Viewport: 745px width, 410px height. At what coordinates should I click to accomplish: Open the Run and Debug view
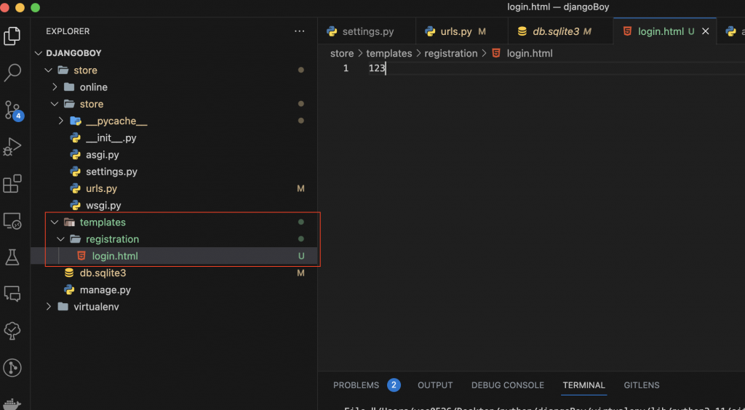click(x=12, y=147)
